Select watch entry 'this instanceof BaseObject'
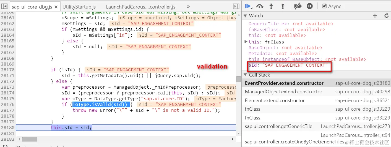 (x=307, y=59)
